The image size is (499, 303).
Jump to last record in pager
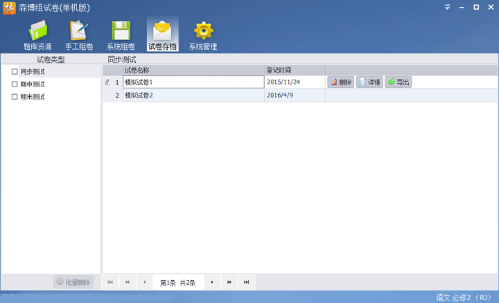[x=247, y=282]
